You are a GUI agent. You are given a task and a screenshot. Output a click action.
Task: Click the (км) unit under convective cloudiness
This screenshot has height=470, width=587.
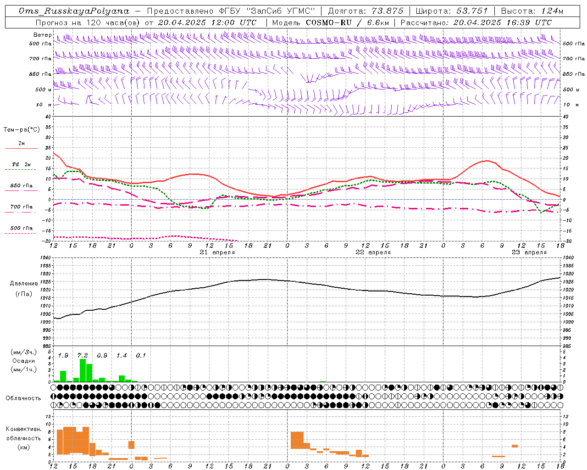click(x=23, y=447)
